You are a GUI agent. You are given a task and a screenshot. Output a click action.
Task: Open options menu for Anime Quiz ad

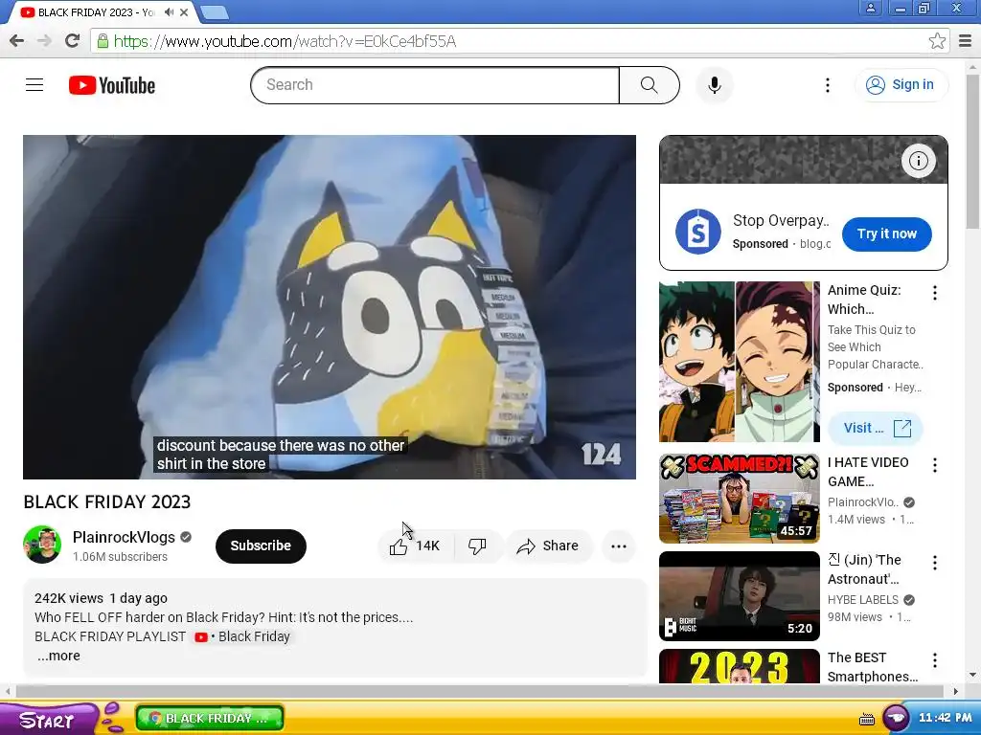coord(935,293)
